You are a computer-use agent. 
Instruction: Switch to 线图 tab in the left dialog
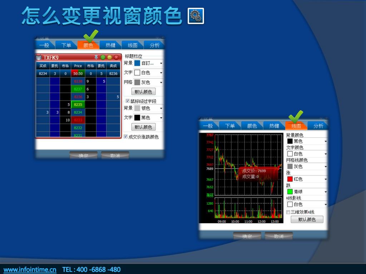point(132,45)
